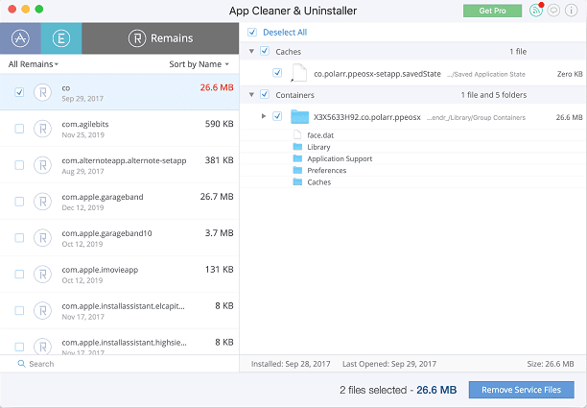
Task: Click the Application Support folder icon
Action: coord(297,158)
